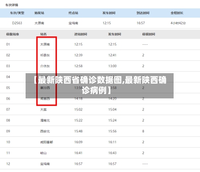Click the departure time 12:41

click(112, 55)
